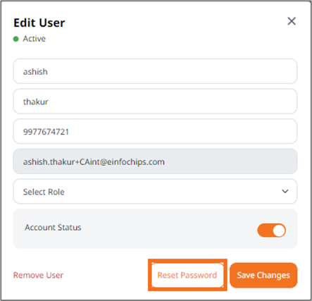Click the Active status text label
This screenshot has width=312, height=301.
click(x=35, y=39)
